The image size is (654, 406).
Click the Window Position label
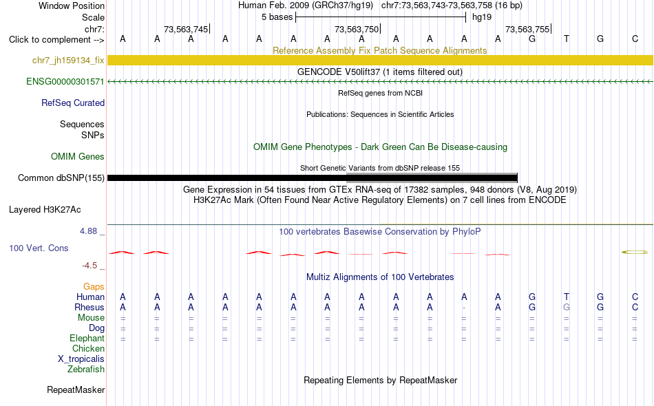tap(72, 6)
